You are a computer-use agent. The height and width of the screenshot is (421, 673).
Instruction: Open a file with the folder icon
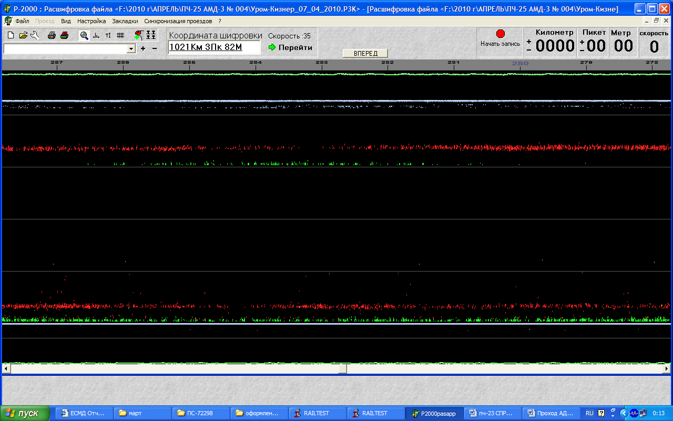click(23, 35)
